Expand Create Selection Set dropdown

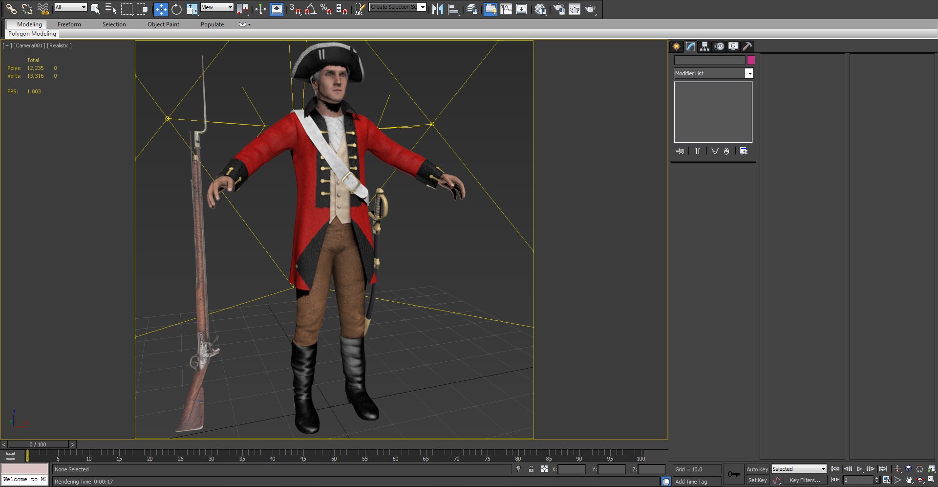(x=423, y=7)
